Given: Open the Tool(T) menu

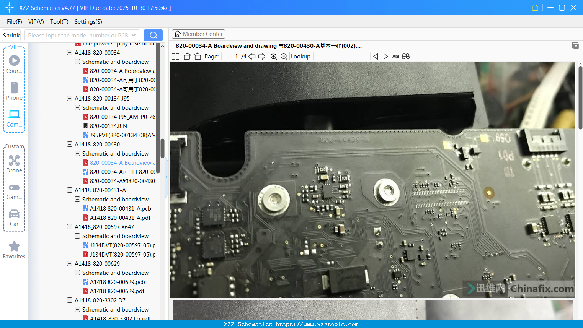Looking at the screenshot, I should pos(59,22).
